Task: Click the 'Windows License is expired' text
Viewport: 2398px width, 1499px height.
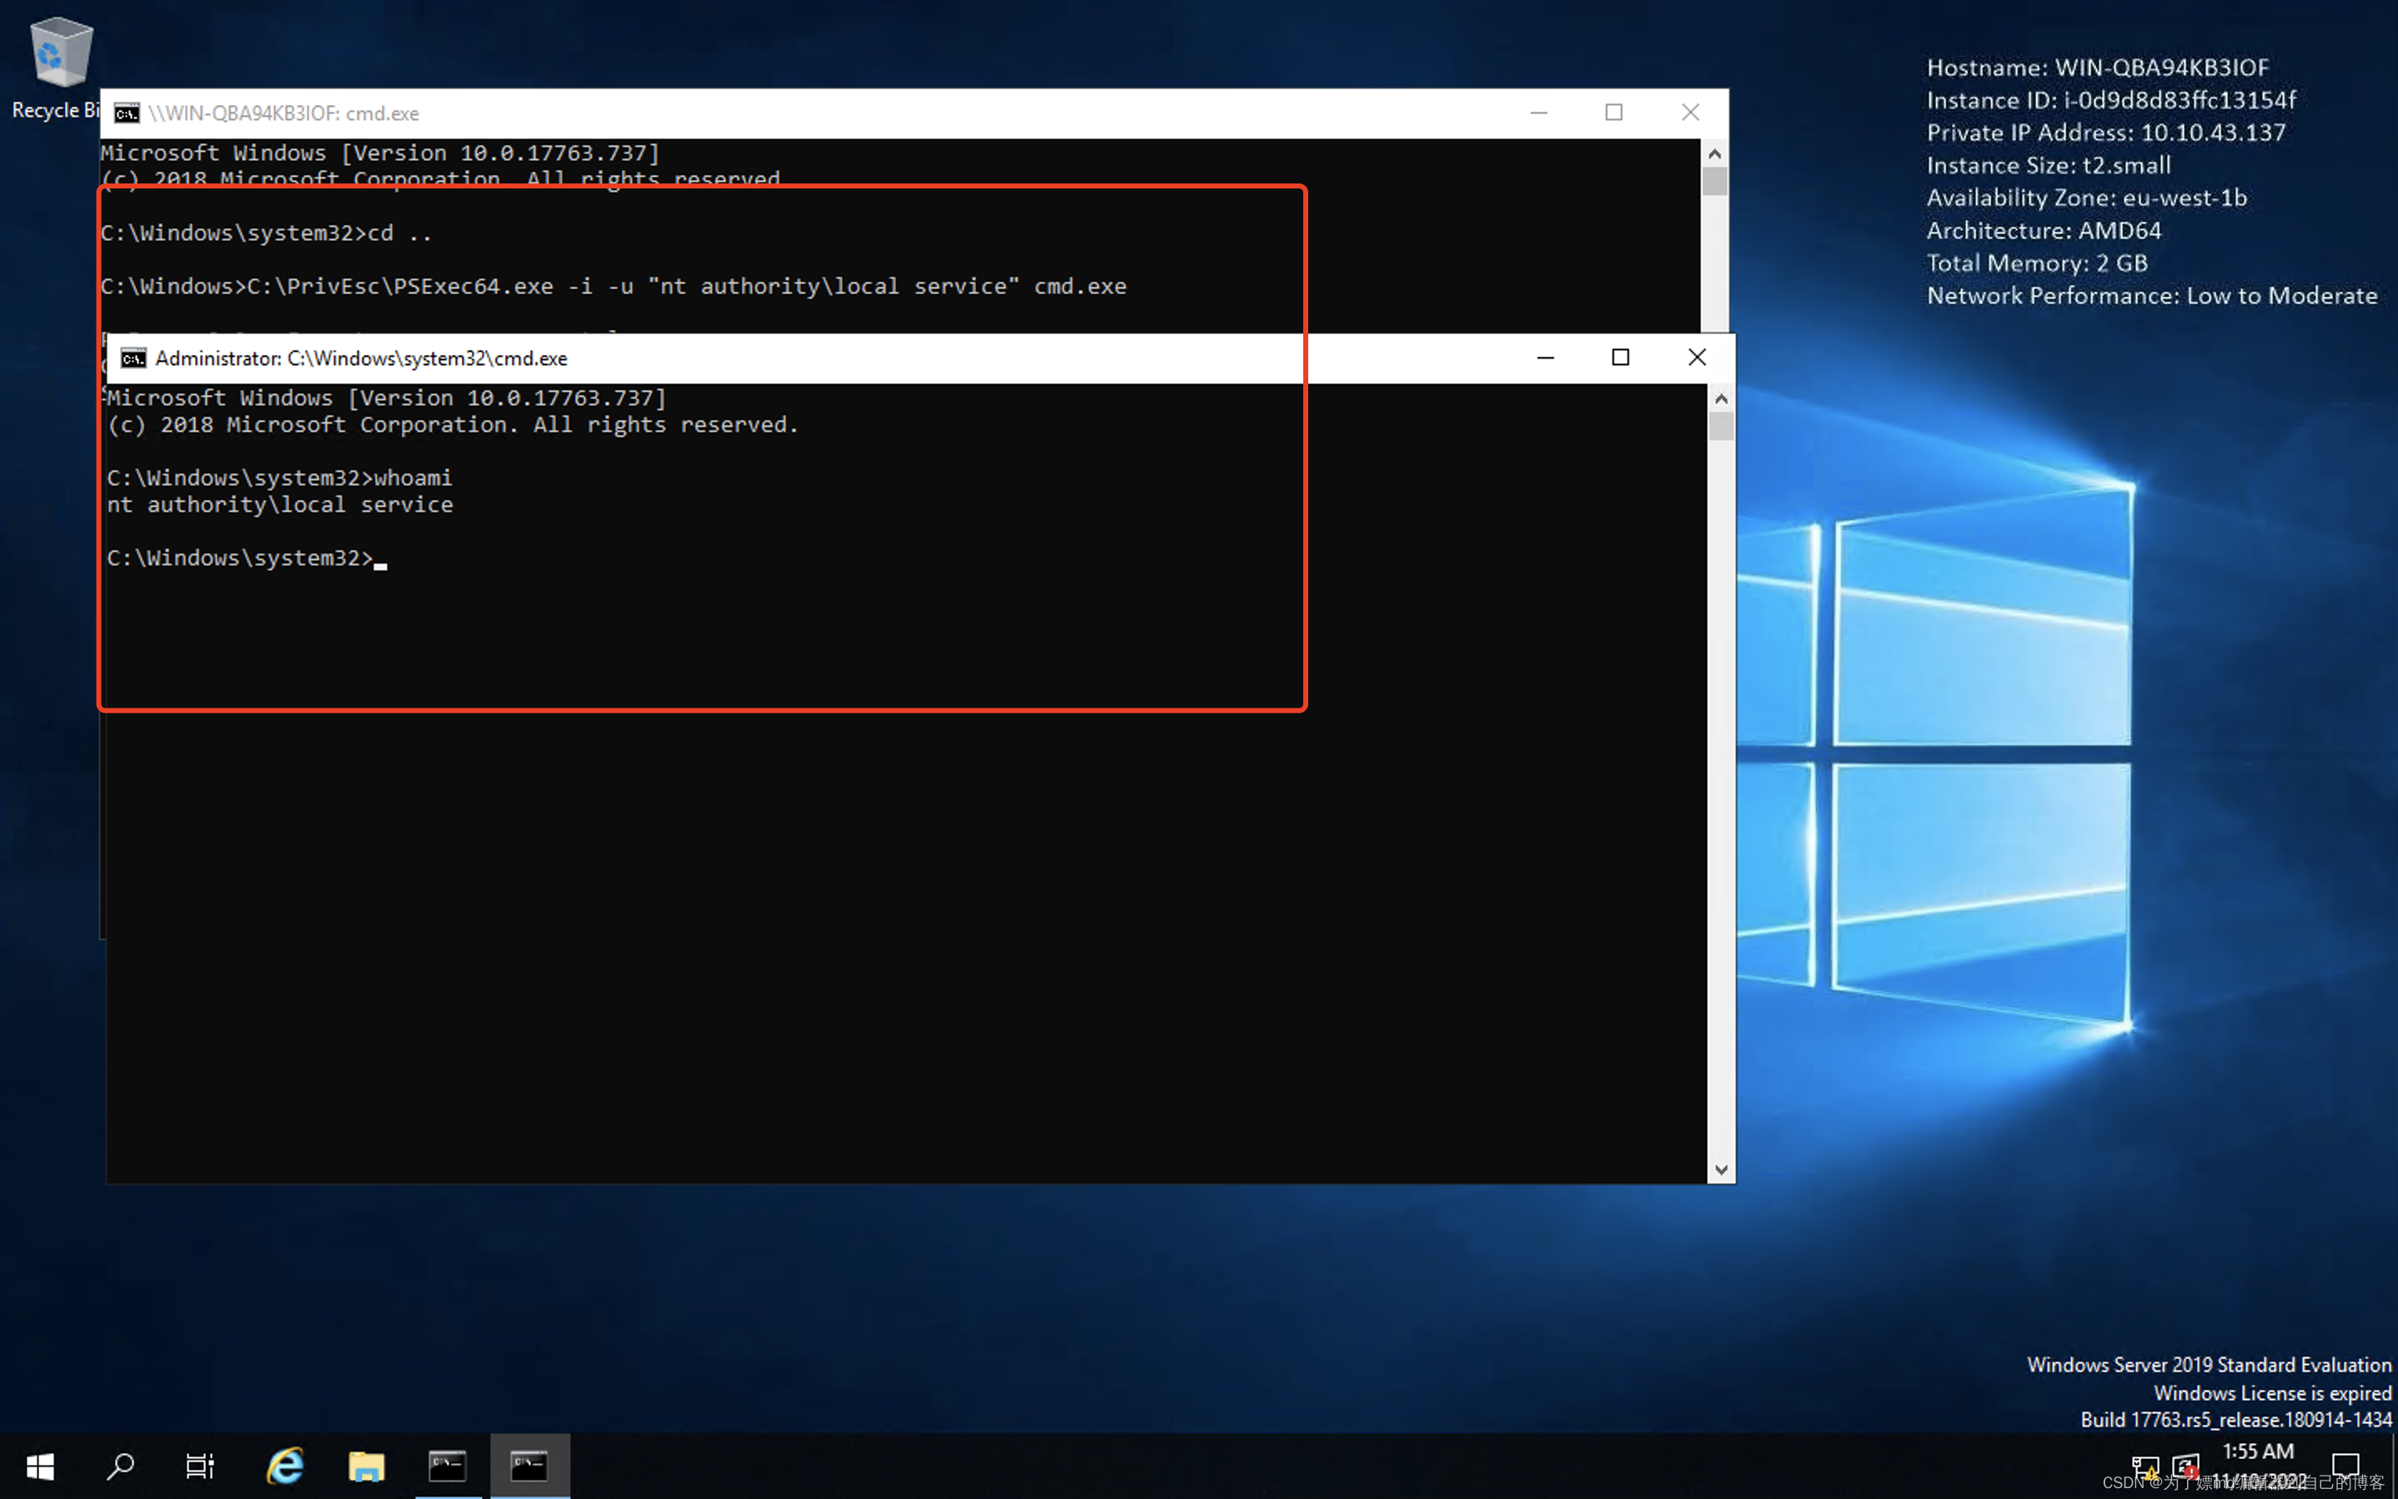Action: [2272, 1393]
